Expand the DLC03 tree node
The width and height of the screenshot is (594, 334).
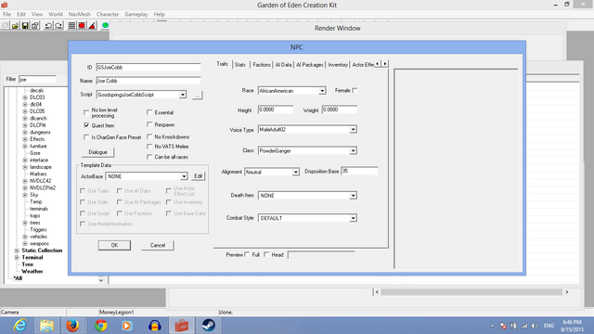pos(25,97)
